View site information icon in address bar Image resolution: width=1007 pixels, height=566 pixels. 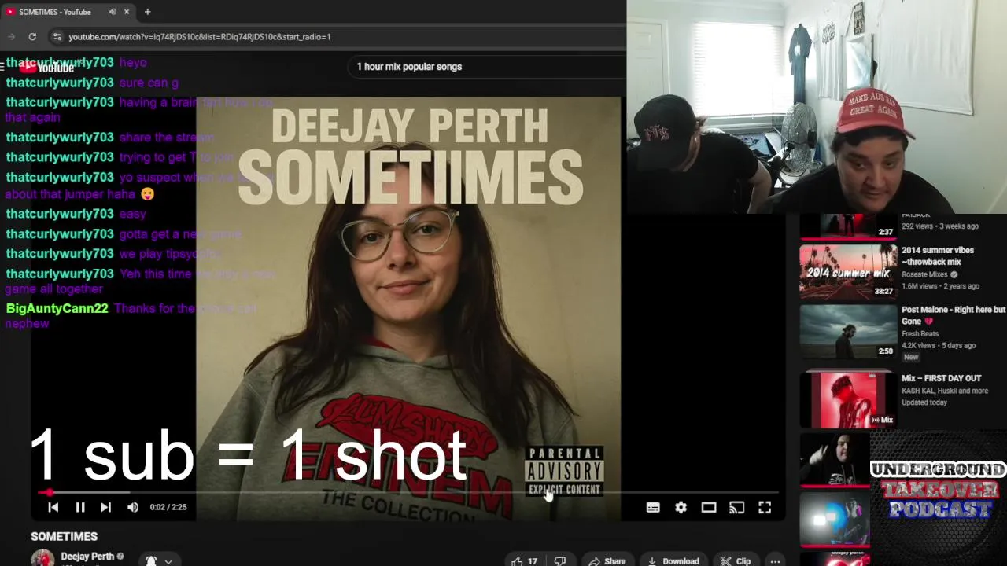(57, 37)
